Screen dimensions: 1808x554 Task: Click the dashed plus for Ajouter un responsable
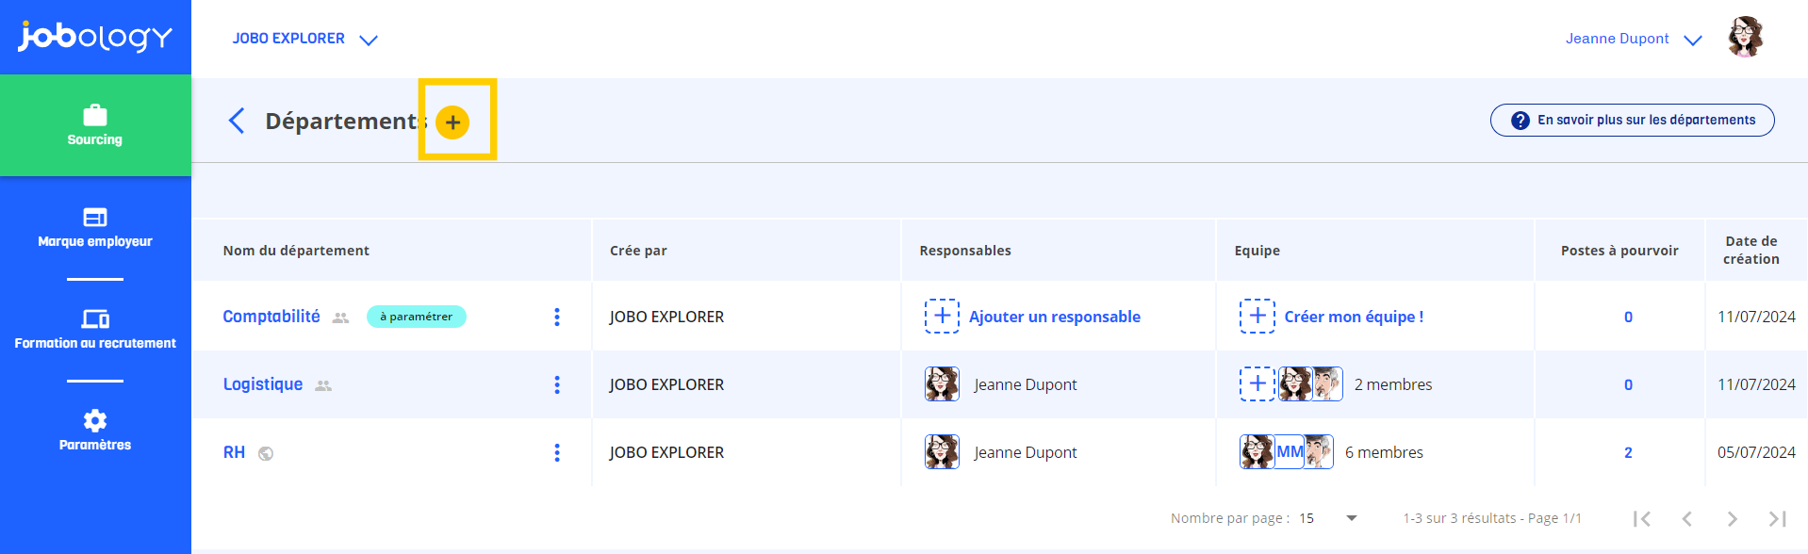[942, 317]
